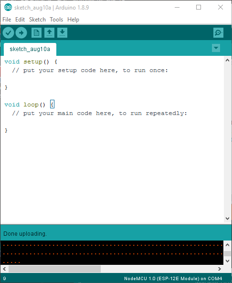Click line number 9 in status bar
Screen dimensions: 232x283
coord(4,279)
